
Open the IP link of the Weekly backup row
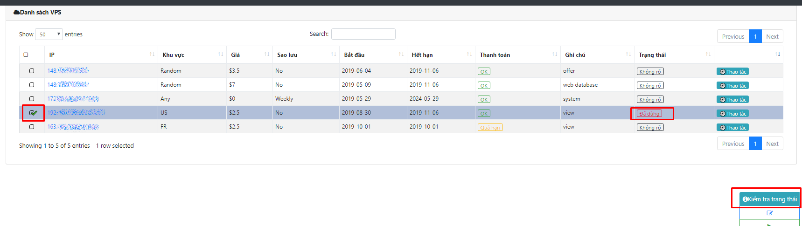[73, 99]
